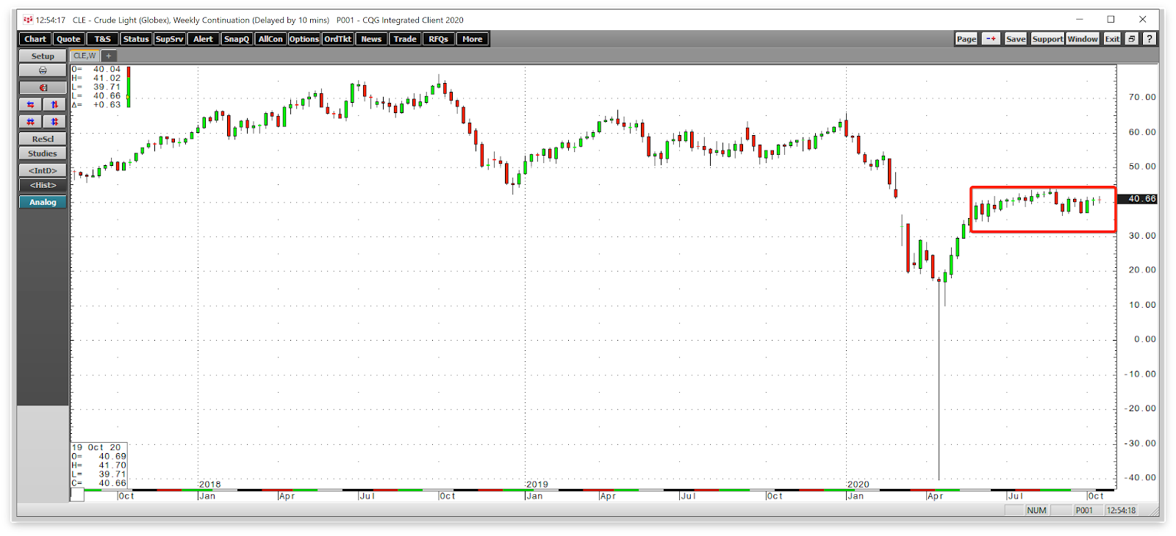Viewport: 1176px width, 536px height.
Task: Click the horizontal compress arrows icon
Action: [30, 121]
